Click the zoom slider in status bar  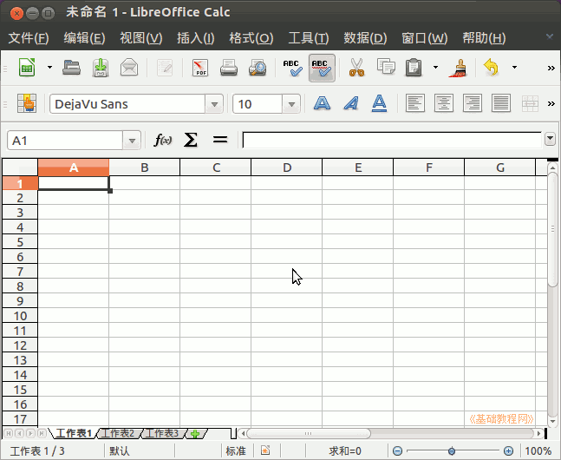click(x=451, y=451)
